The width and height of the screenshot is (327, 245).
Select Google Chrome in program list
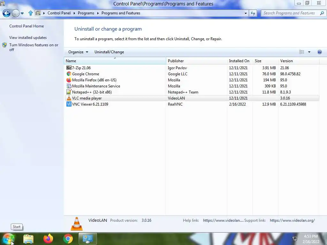click(x=86, y=74)
